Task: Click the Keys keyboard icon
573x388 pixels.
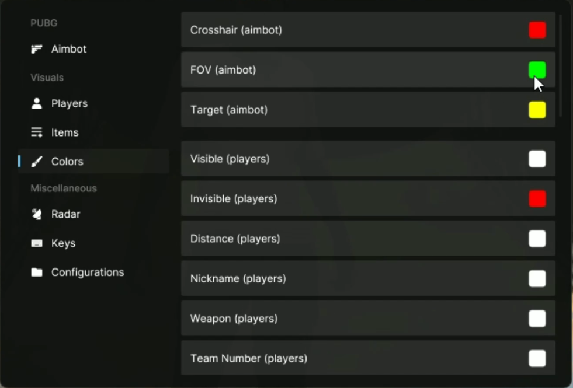Action: (37, 243)
